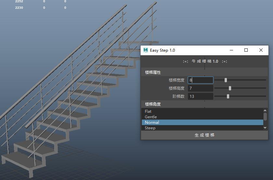Image resolution: width=273 pixels, height=180 pixels.
Task: Click the 生成楼梯 1.0 title banner
Action: click(x=205, y=61)
